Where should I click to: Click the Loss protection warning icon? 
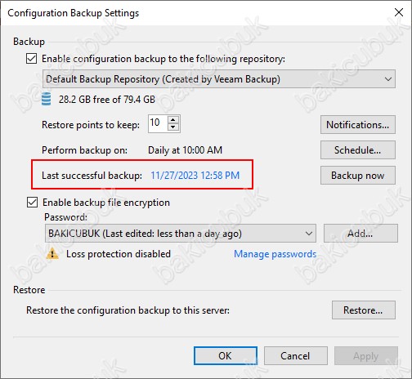pyautogui.click(x=52, y=254)
